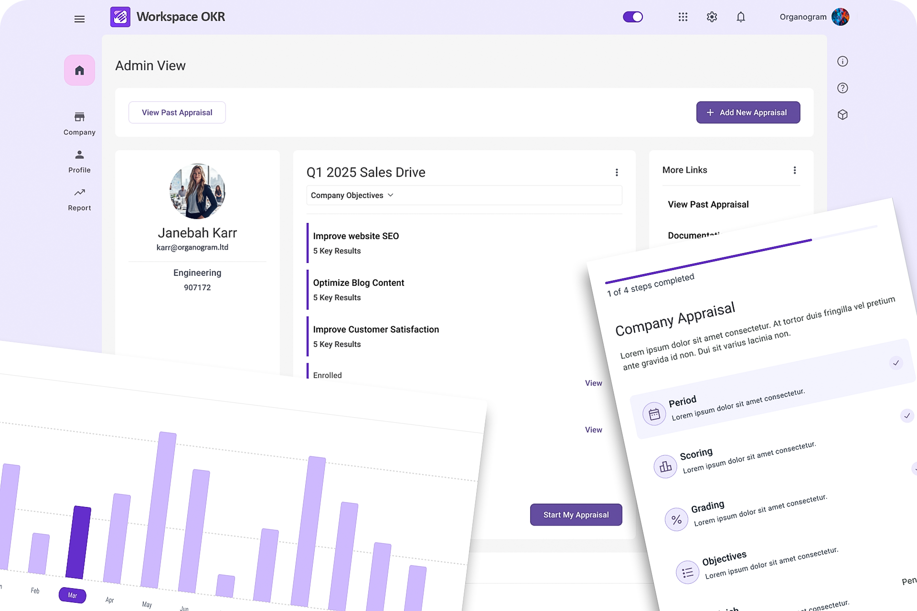Select Home in the left sidebar
Viewport: 917px width, 611px height.
(x=79, y=70)
